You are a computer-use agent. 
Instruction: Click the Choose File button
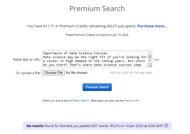53,73
